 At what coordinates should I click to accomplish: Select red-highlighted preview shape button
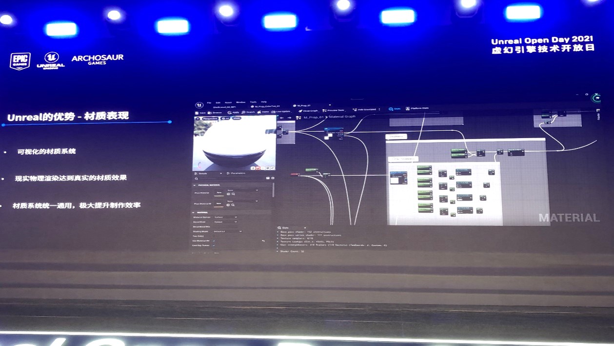(x=257, y=168)
